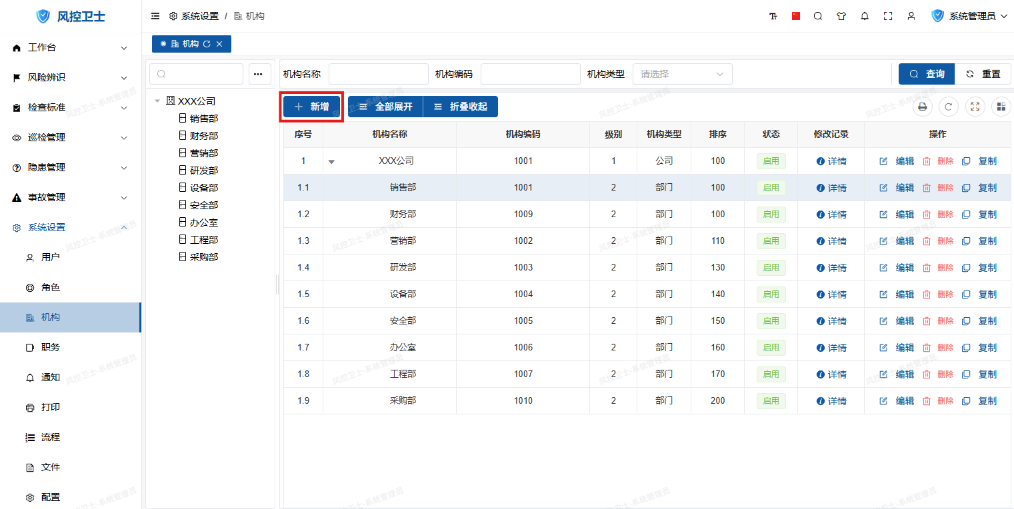Refresh table using circular arrow icon
Viewport: 1014px width, 509px height.
tap(949, 107)
